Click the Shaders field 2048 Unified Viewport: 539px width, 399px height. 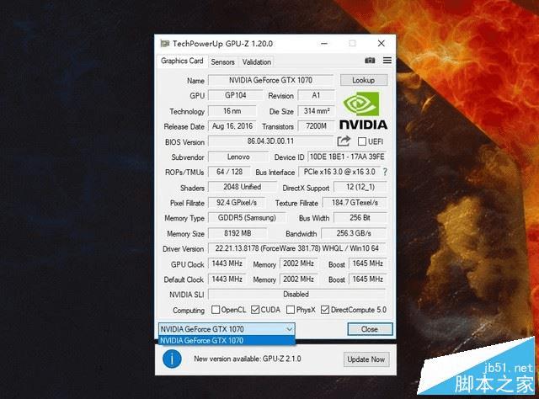click(x=243, y=187)
